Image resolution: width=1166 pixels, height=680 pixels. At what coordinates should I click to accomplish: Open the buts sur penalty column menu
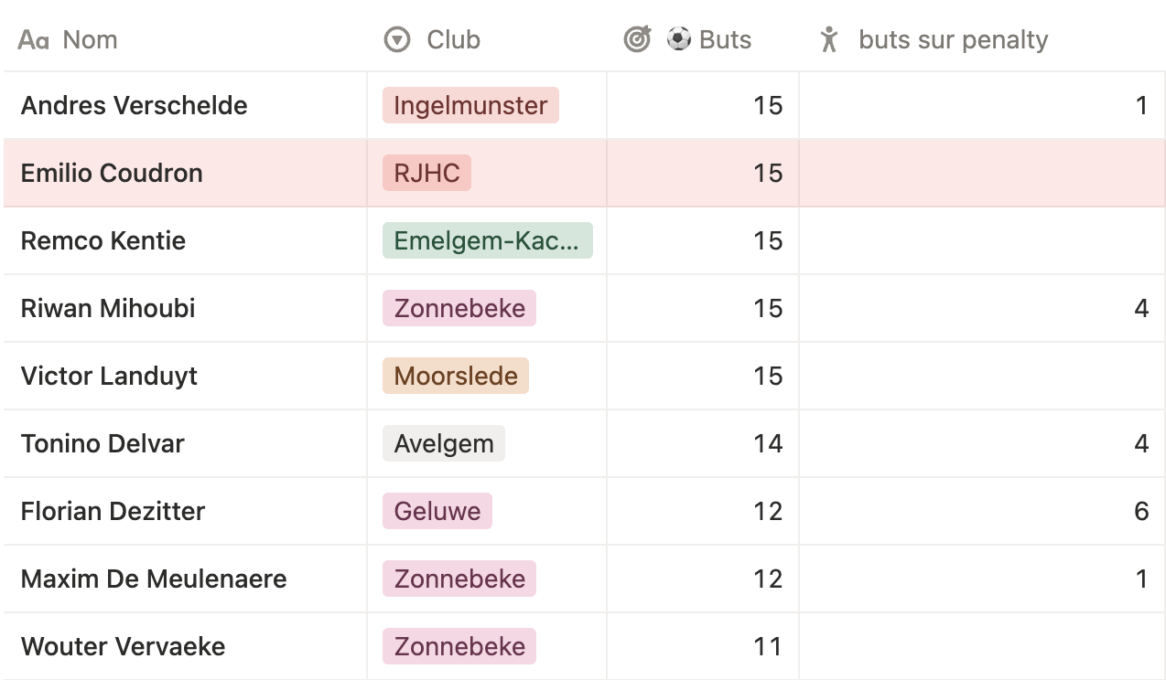[x=953, y=40]
